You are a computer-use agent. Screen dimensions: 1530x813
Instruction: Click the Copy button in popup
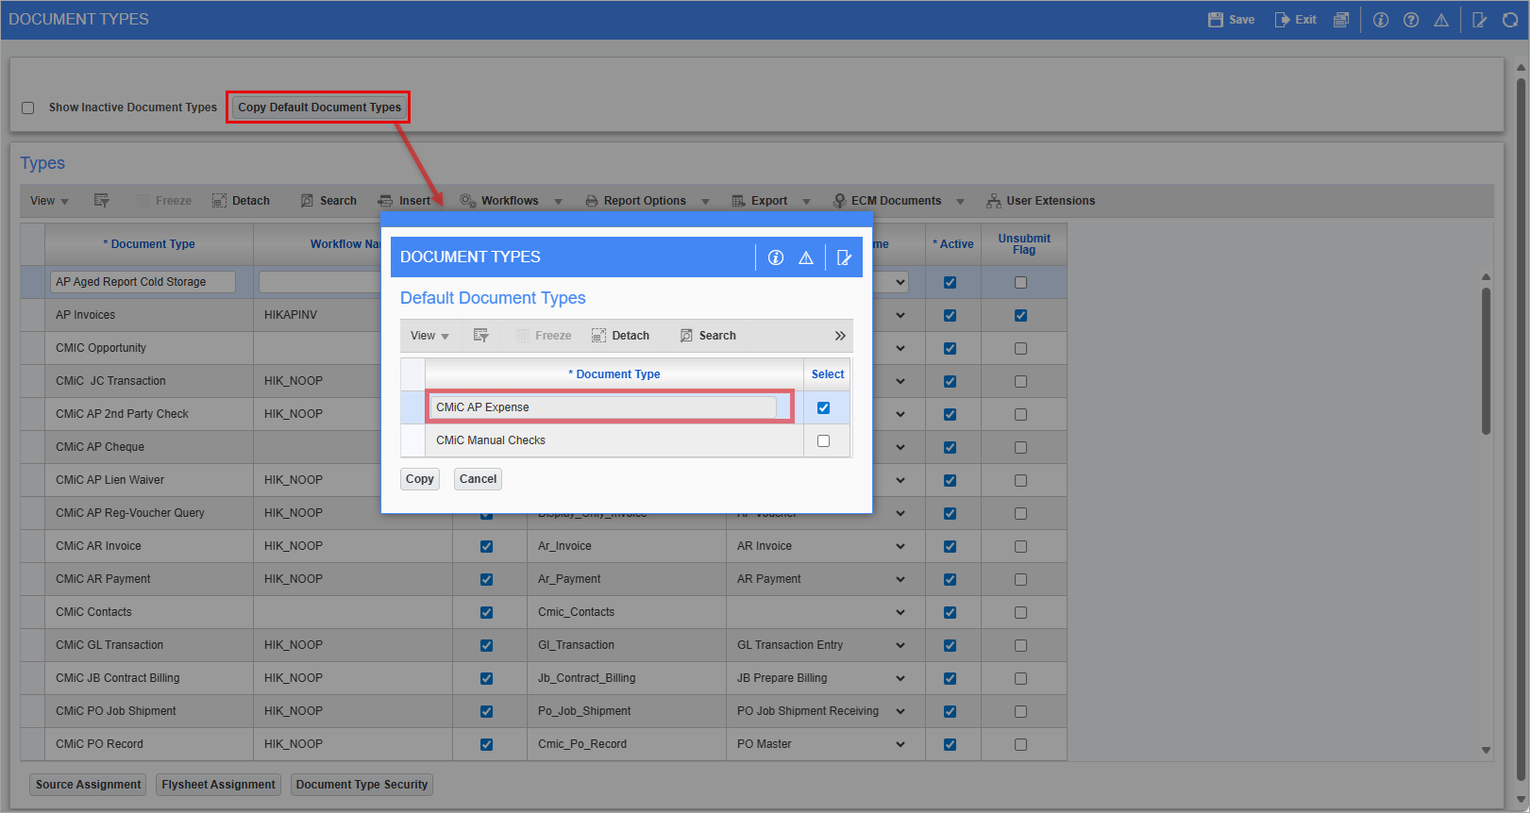pyautogui.click(x=420, y=479)
